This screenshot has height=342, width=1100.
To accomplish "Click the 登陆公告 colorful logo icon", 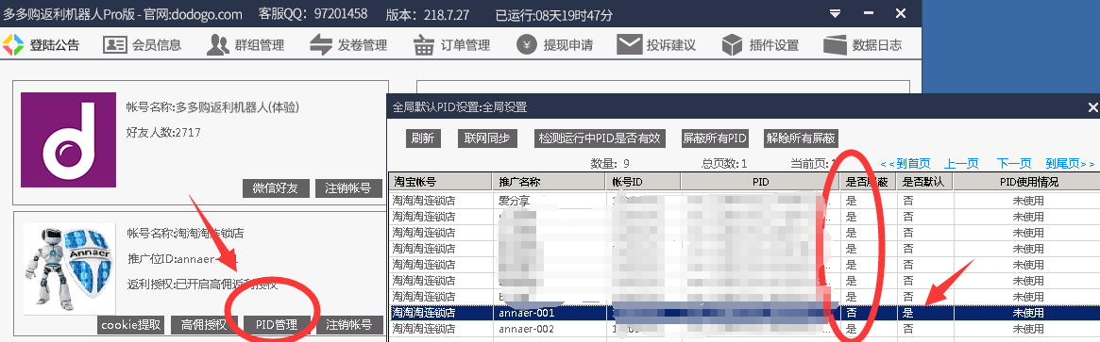I will coord(12,45).
